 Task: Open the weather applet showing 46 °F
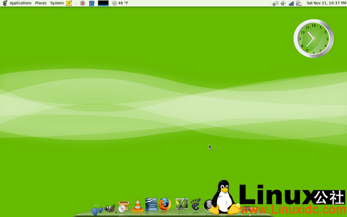coord(120,3)
